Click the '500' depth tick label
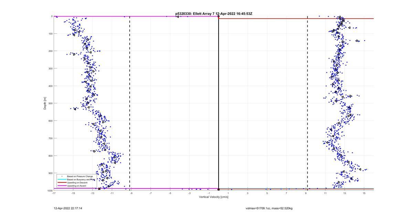 click(x=50, y=103)
